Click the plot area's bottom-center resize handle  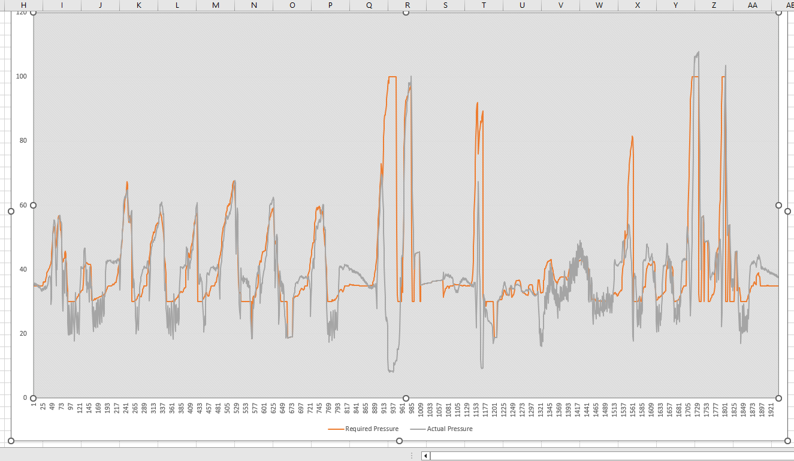tap(406, 398)
